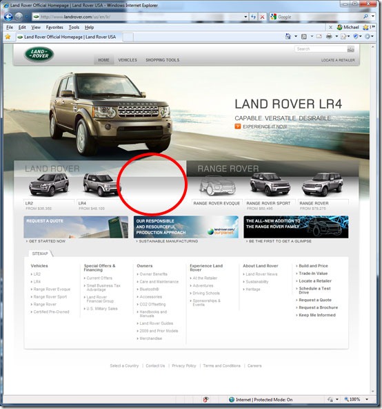Open the Home button dropdown arrow
The width and height of the screenshot is (382, 409).
click(296, 36)
